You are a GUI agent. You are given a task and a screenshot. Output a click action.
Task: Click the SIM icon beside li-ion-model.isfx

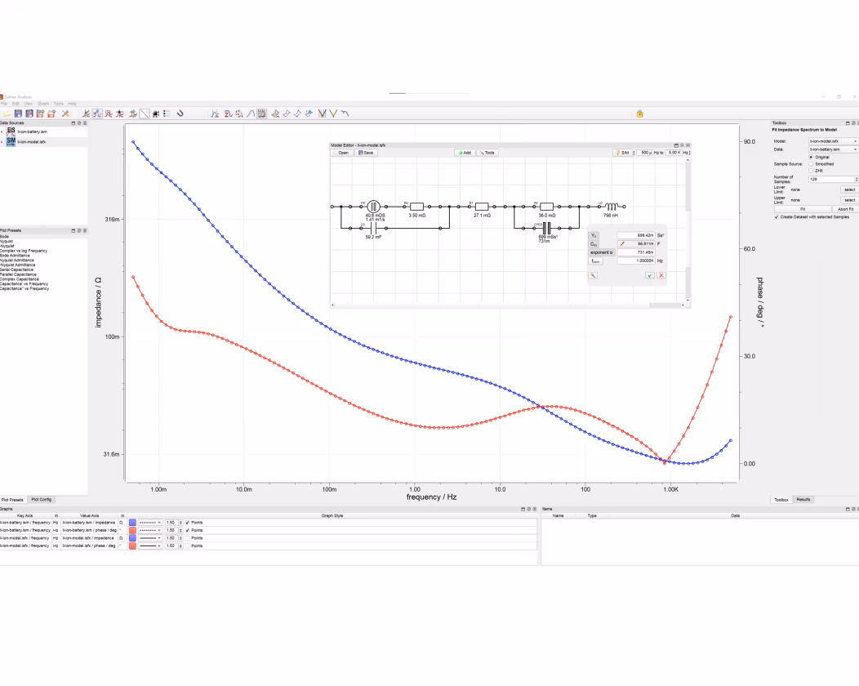click(11, 141)
